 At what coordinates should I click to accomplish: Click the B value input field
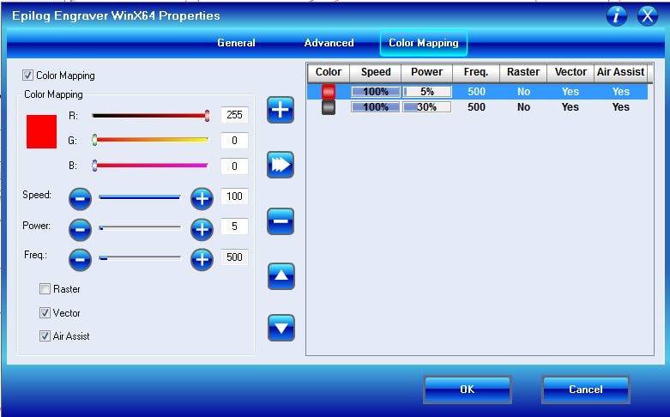[234, 166]
